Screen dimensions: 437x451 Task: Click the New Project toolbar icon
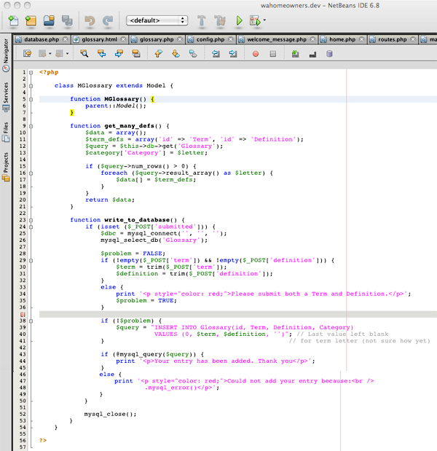tap(31, 20)
